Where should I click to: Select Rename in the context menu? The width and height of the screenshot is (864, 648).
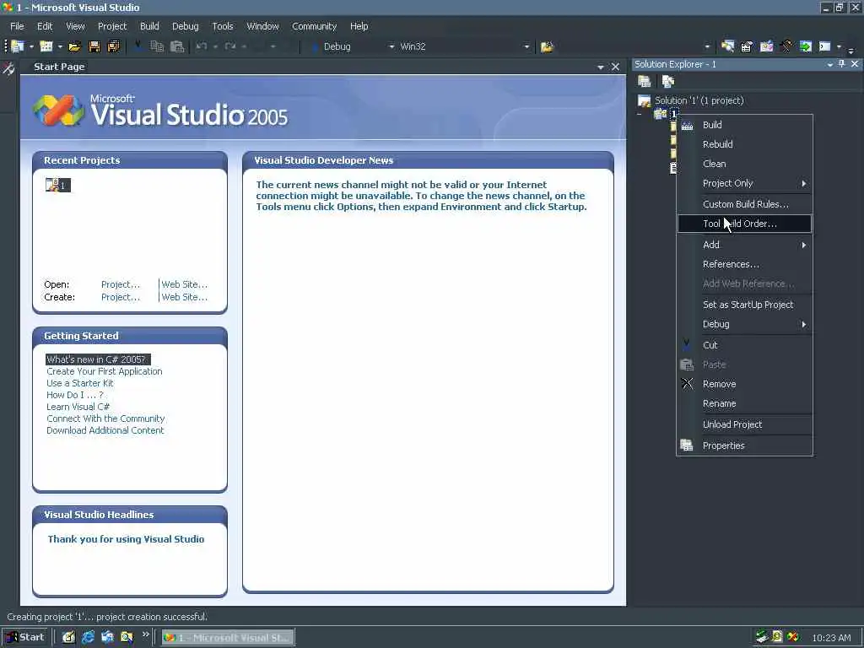(744, 403)
